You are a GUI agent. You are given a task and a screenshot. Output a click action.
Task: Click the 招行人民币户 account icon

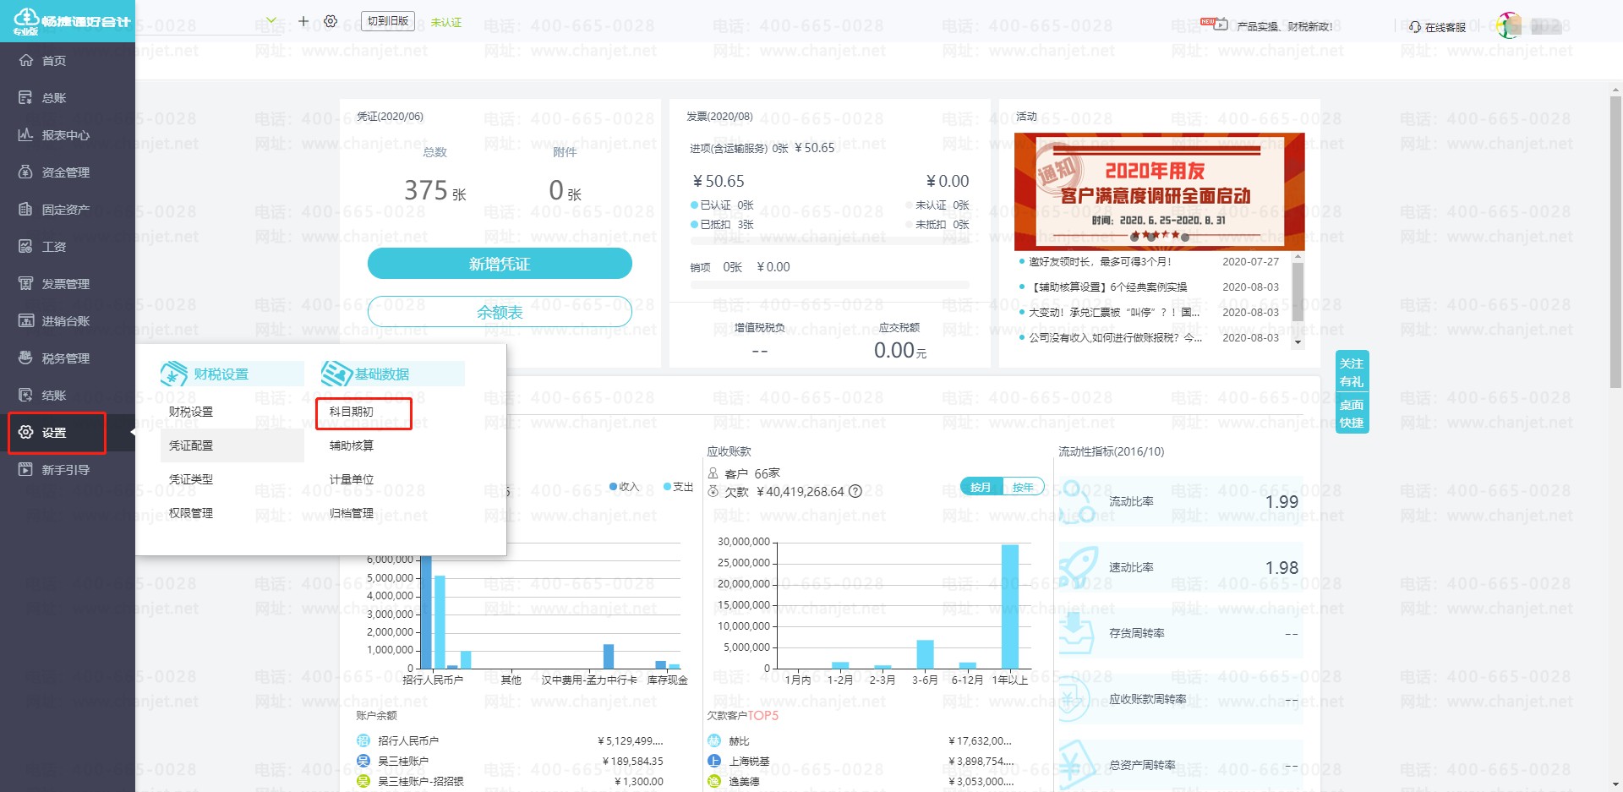[363, 740]
